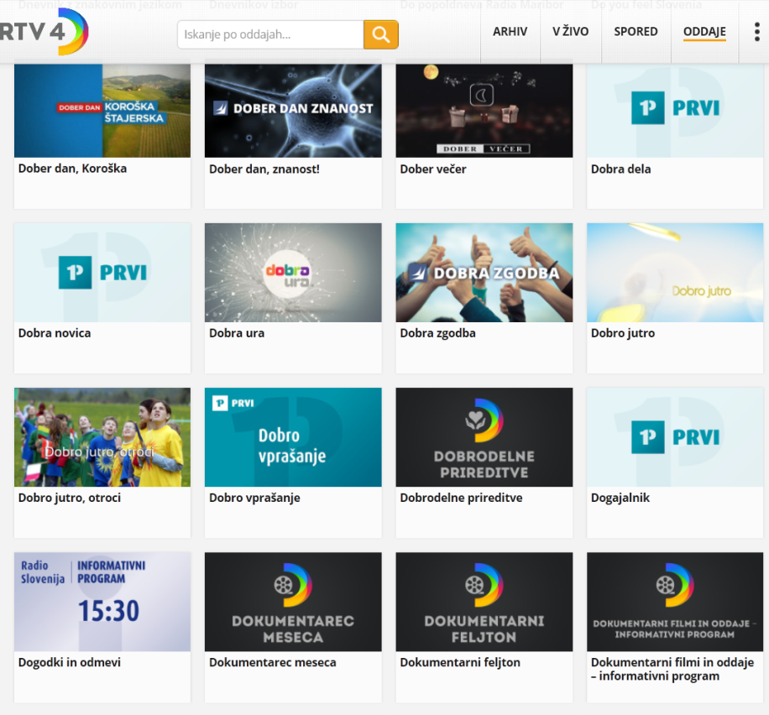Image resolution: width=769 pixels, height=715 pixels.
Task: Focus the 'Iskanje po oddajah' search field
Action: [270, 34]
